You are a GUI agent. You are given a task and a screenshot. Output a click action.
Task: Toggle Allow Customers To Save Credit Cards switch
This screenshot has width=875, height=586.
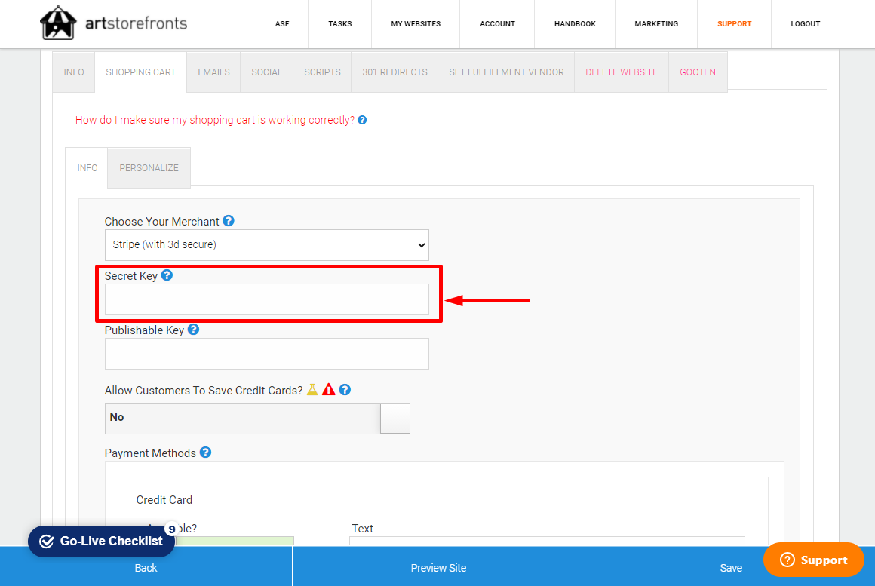tap(257, 419)
